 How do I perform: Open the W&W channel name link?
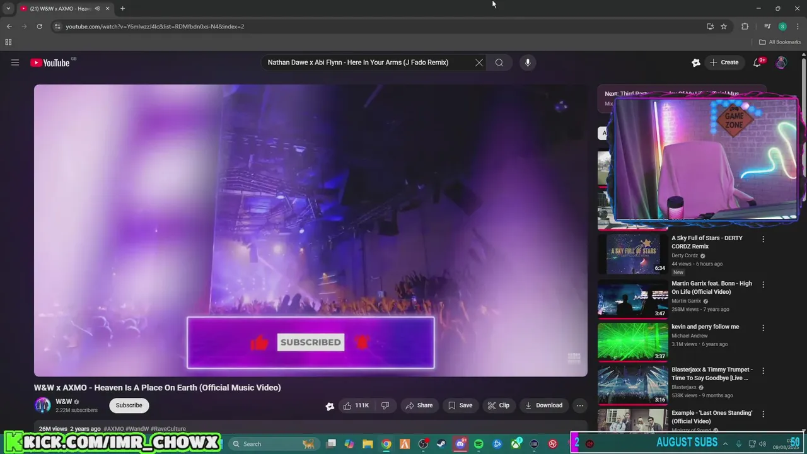pos(64,402)
